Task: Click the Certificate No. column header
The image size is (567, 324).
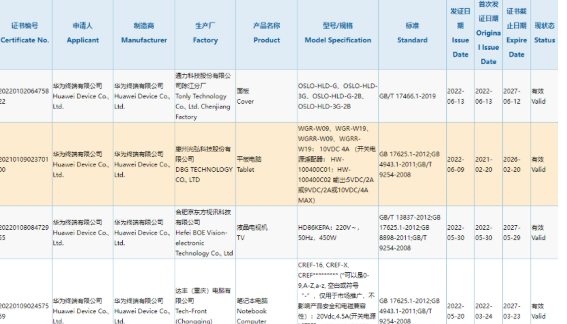Action: point(25,33)
